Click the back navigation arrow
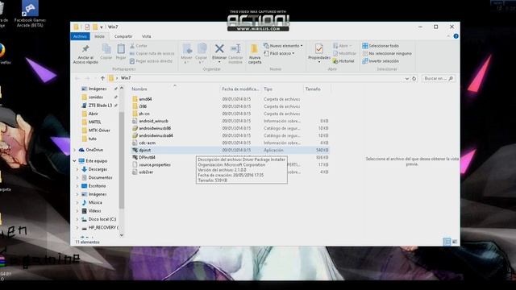 pyautogui.click(x=77, y=78)
